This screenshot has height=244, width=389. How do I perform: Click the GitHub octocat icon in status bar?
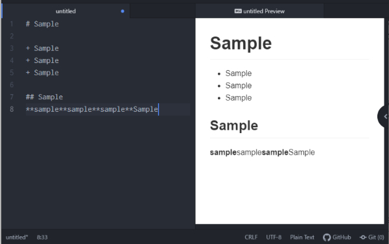point(327,238)
